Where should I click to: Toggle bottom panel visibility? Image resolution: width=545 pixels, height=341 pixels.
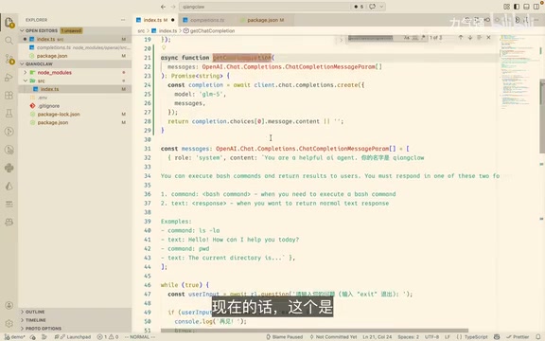tap(526, 7)
